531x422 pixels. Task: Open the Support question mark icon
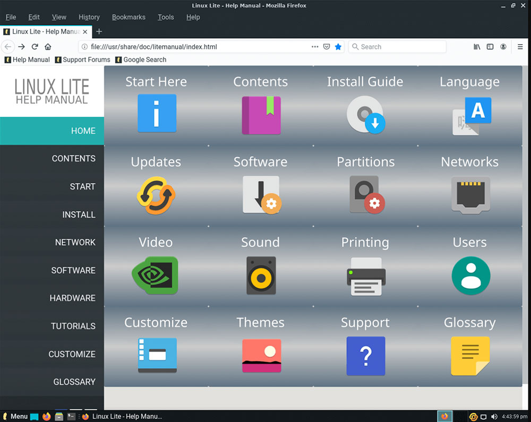tap(366, 356)
